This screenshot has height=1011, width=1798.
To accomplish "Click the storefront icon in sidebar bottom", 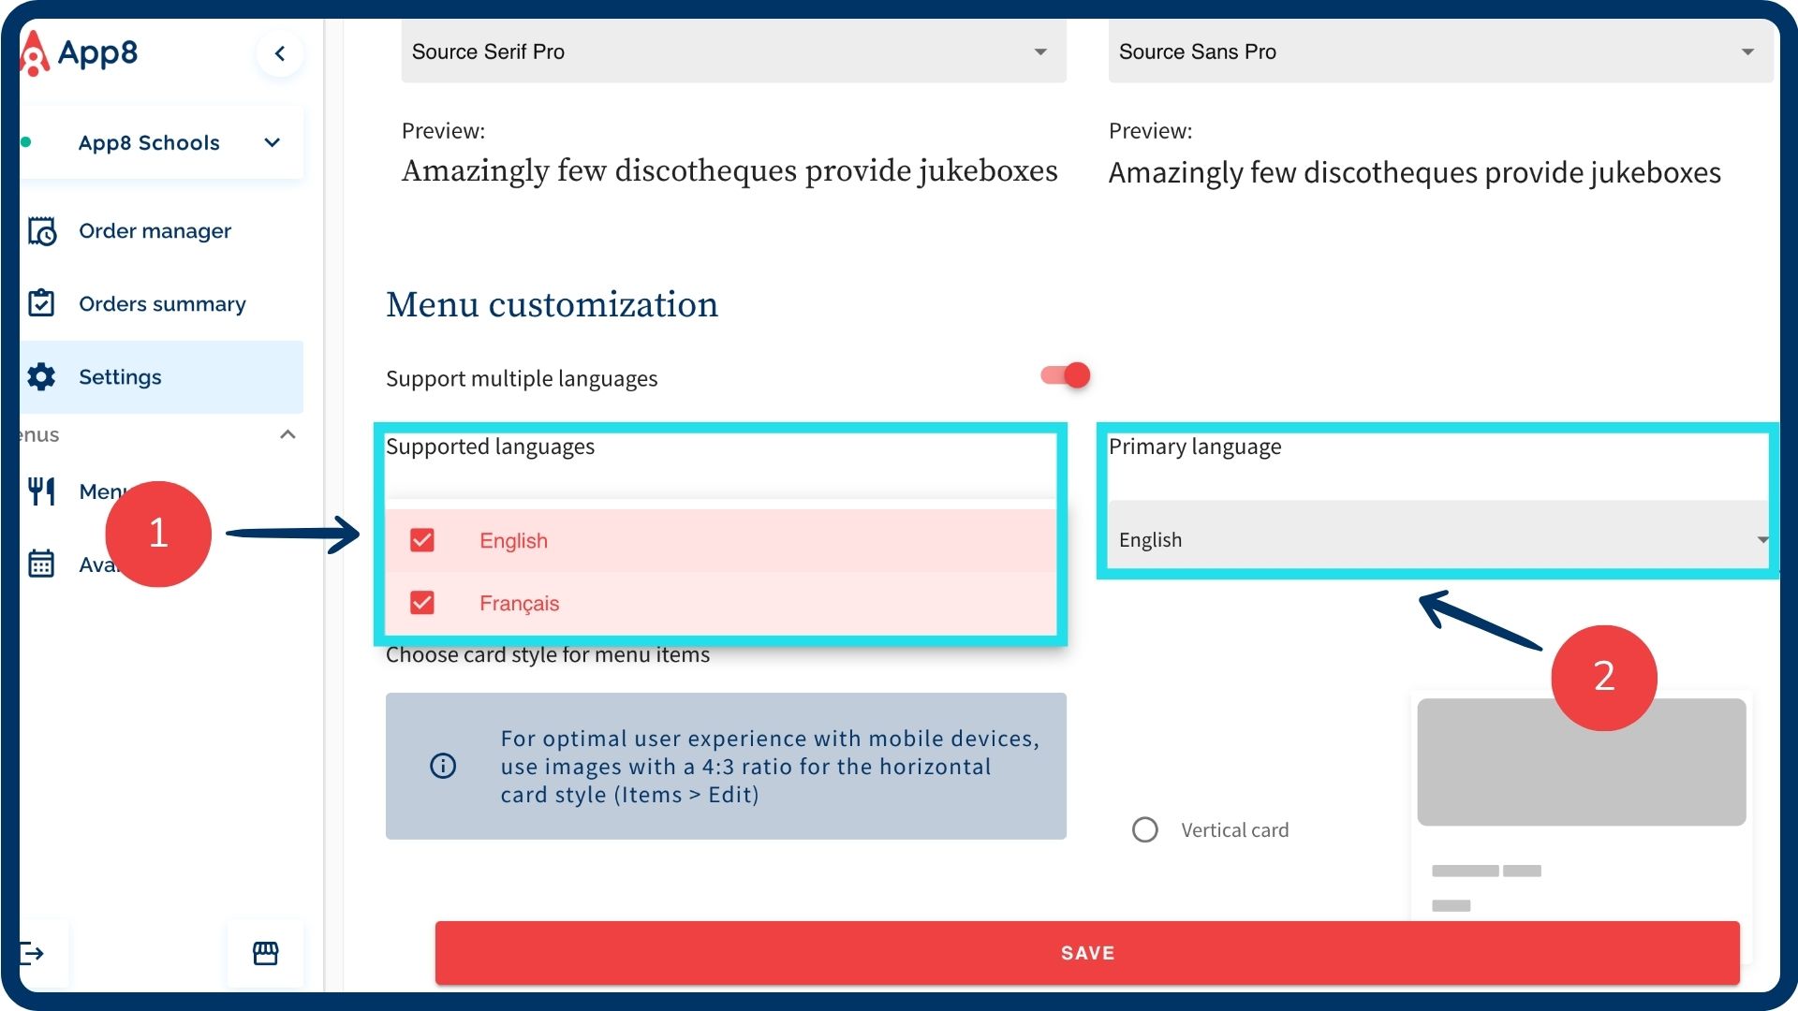I will point(266,954).
